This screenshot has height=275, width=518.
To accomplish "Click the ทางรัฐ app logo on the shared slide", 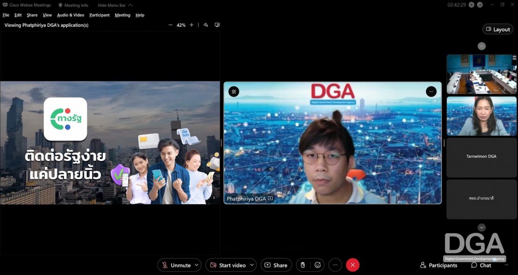I will pos(65,119).
